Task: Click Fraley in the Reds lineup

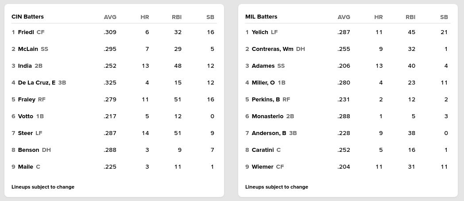Action: [x=27, y=100]
